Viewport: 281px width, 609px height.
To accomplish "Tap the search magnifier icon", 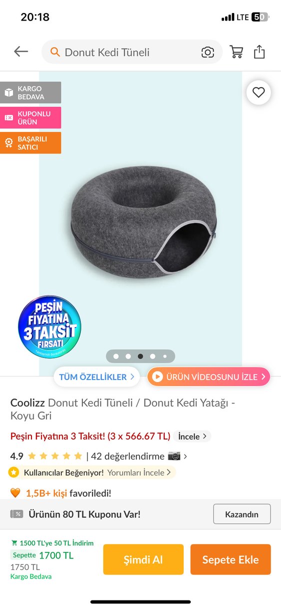I will [55, 52].
